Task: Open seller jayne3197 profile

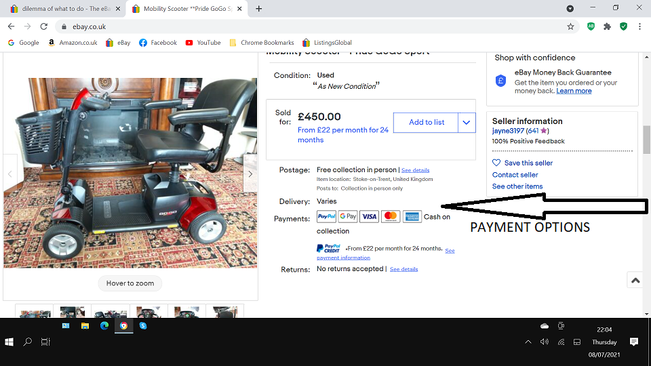Action: [x=508, y=131]
